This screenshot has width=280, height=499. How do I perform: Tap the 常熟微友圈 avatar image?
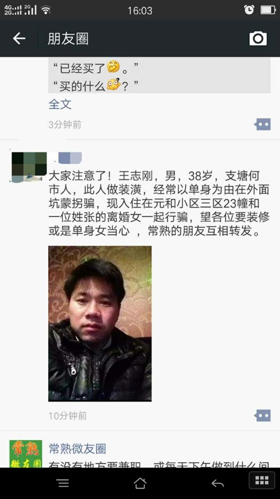26,454
